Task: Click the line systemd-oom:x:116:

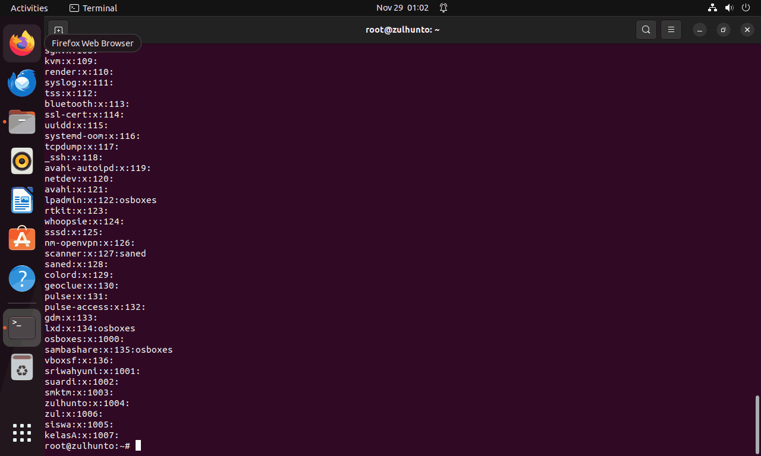Action: pos(93,136)
